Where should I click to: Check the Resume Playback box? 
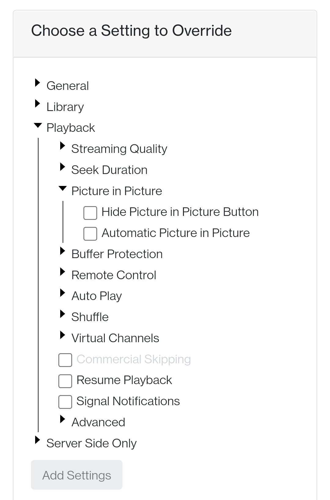coord(65,381)
